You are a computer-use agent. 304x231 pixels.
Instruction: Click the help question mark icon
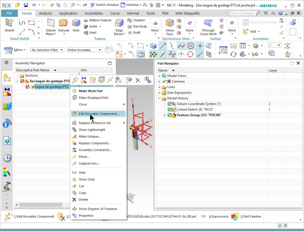point(280,13)
